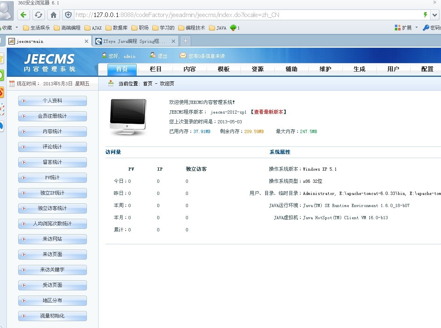Open the address bar dropdown arrow

click(435, 15)
